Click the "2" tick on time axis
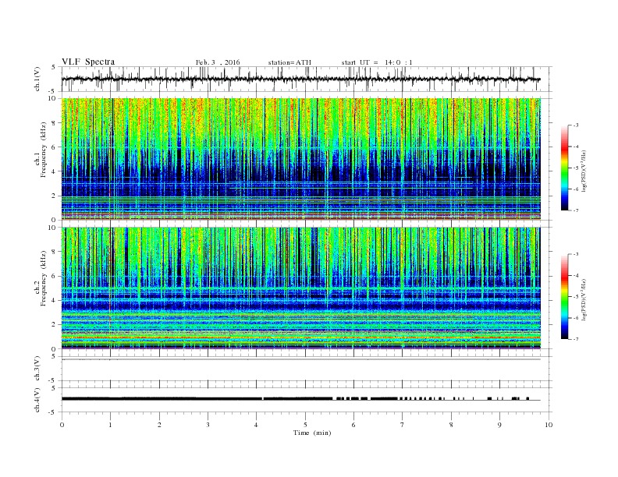618x477 pixels. (x=159, y=425)
